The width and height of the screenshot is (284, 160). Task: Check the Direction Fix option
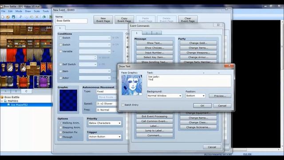click(x=60, y=132)
